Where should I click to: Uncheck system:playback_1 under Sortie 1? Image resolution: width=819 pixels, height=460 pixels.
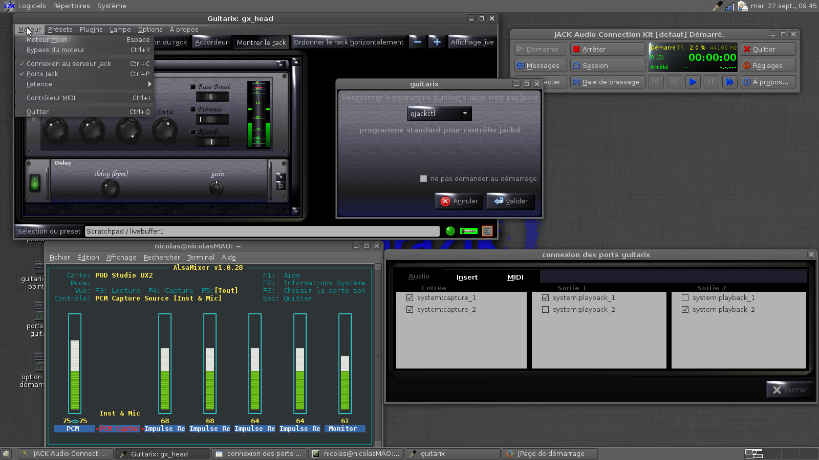545,297
